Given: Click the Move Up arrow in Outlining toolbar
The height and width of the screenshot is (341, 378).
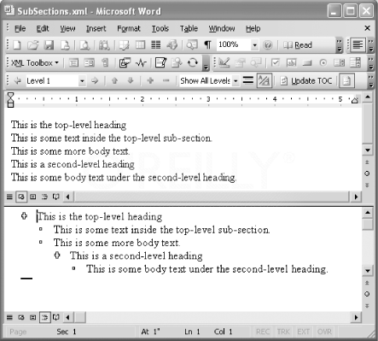Looking at the screenshot, I should (x=114, y=81).
